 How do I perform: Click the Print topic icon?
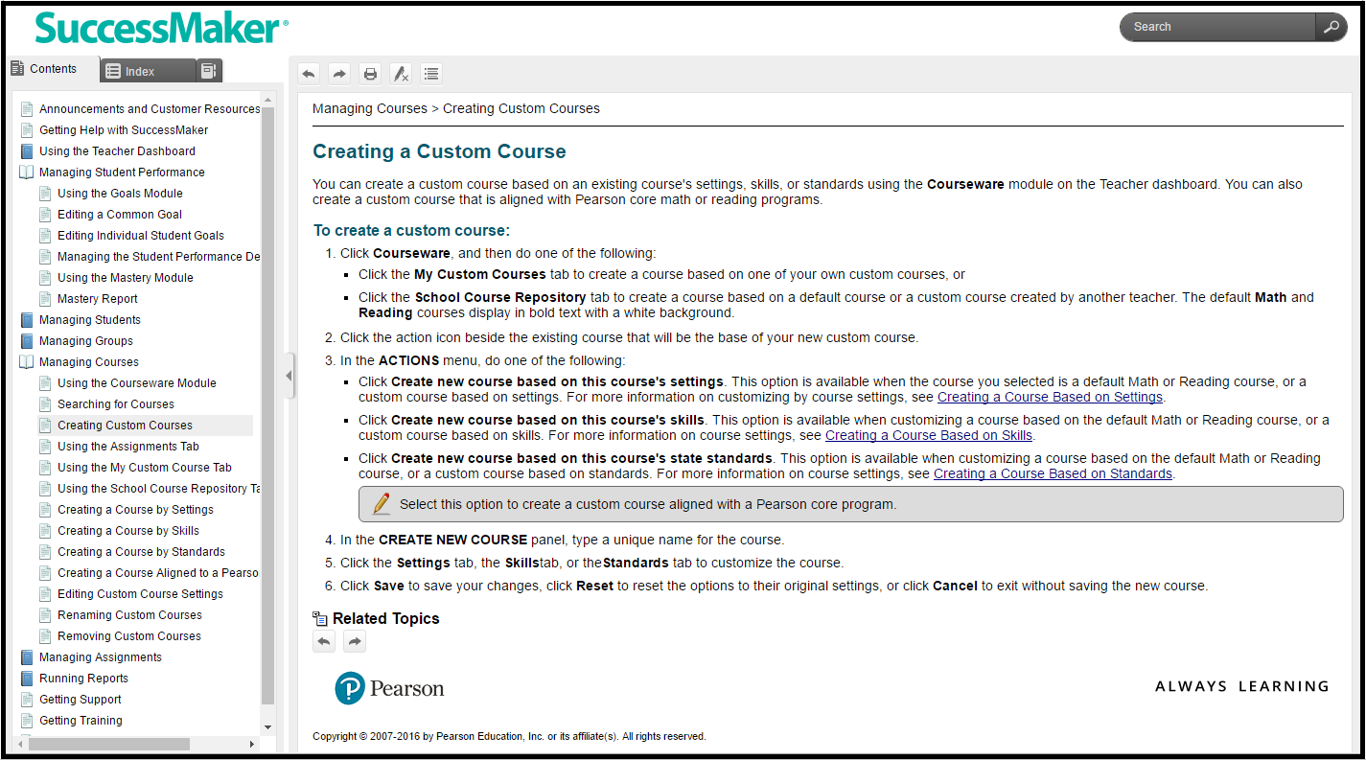coord(370,73)
